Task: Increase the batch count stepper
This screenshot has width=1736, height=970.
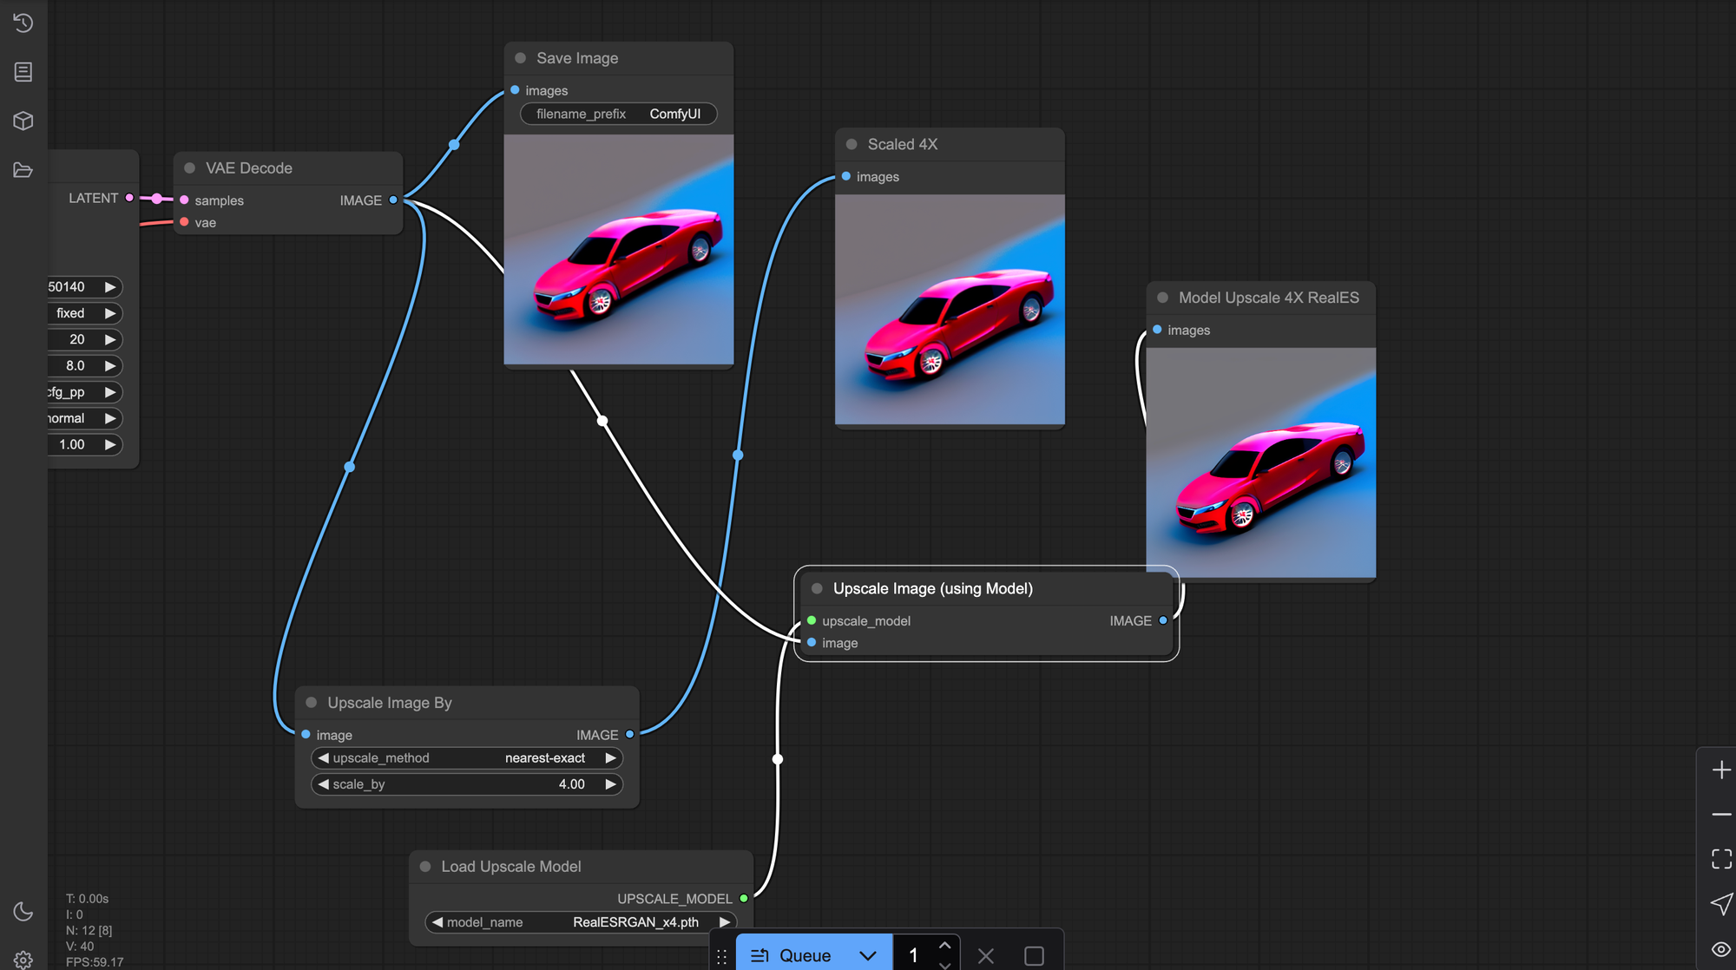Action: 944,946
